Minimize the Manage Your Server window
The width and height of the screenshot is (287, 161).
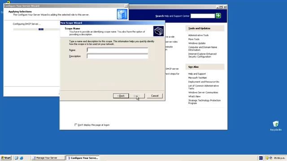(217, 7)
